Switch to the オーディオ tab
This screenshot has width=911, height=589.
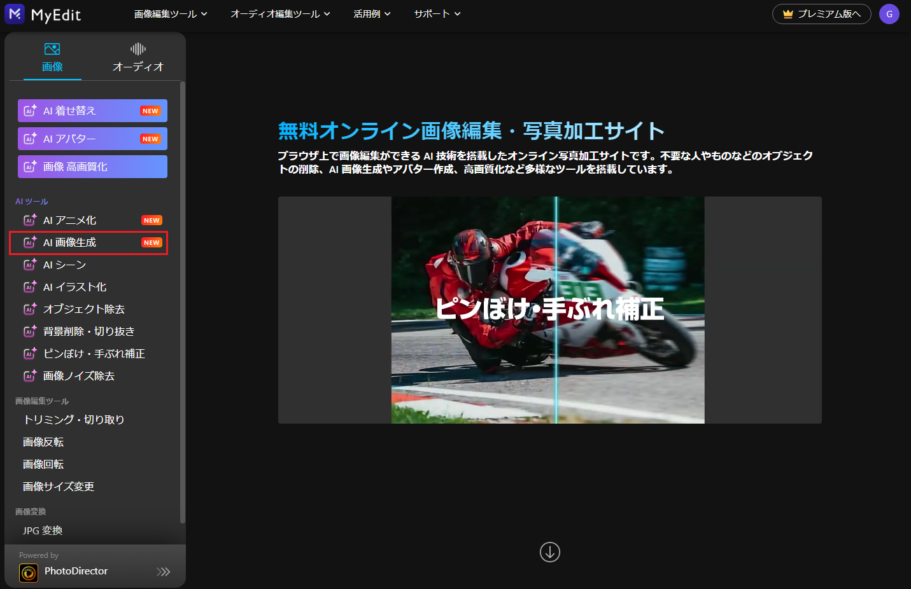pyautogui.click(x=138, y=57)
